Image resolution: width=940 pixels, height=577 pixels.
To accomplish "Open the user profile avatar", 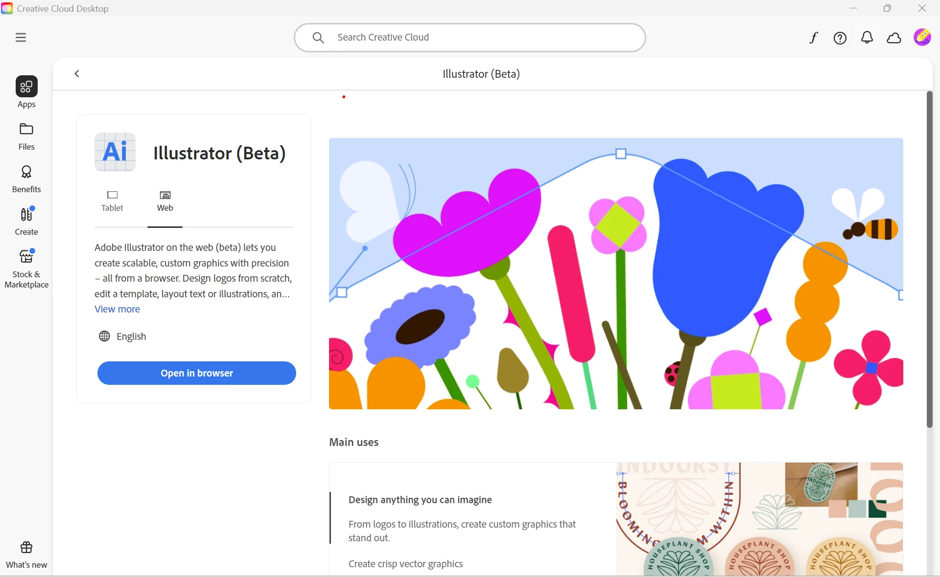I will 922,38.
